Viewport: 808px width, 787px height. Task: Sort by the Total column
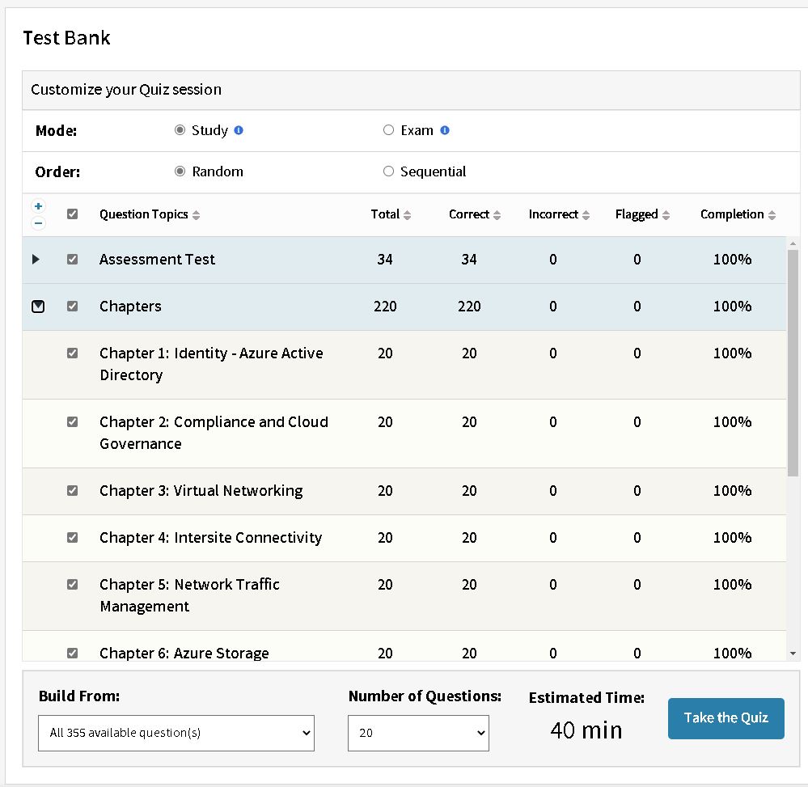(407, 215)
